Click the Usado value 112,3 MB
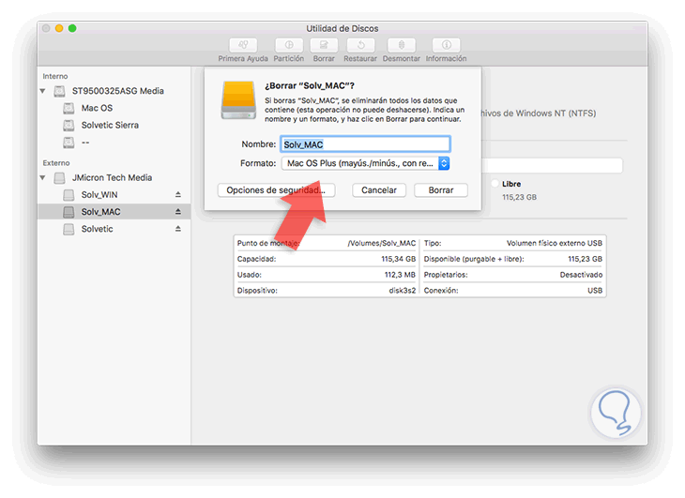The image size is (685, 498). (400, 275)
